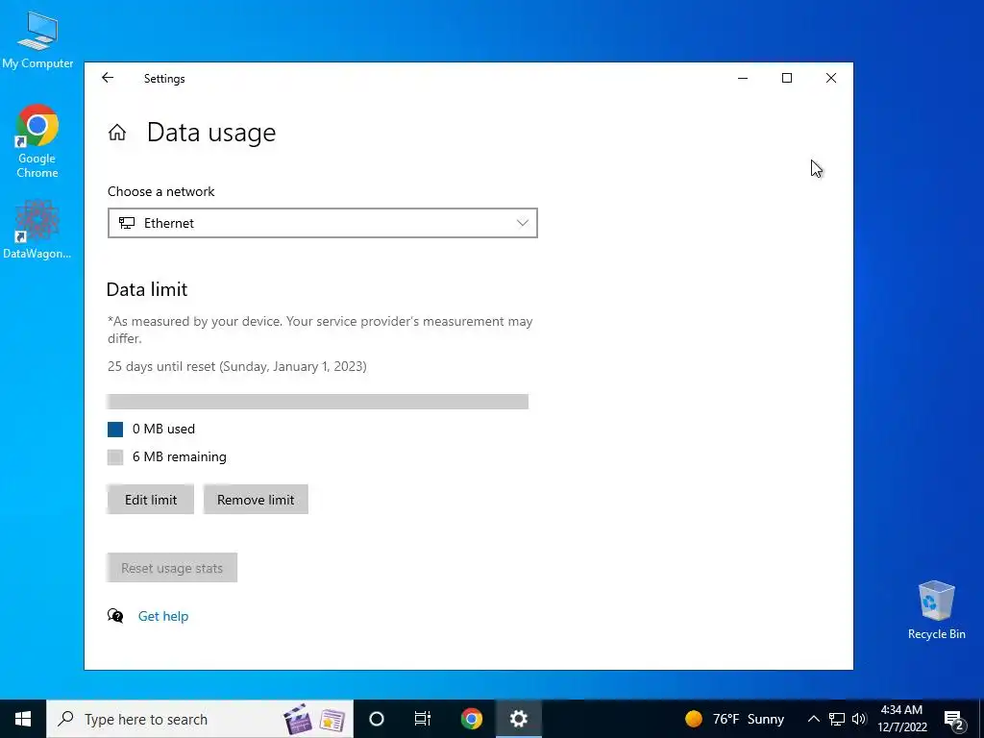
Task: Click the data usage progress bar
Action: 318,402
